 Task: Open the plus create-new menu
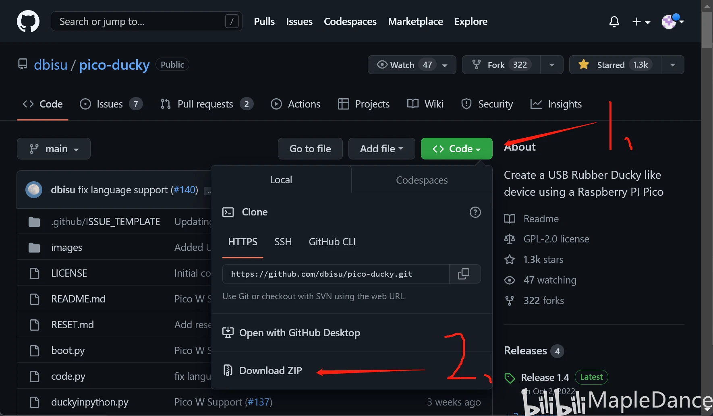click(641, 22)
